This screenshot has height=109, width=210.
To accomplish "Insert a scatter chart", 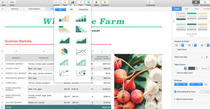I will [64, 73].
